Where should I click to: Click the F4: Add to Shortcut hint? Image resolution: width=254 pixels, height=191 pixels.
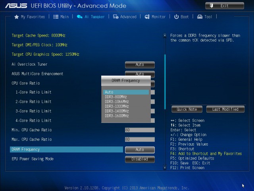[206, 154]
